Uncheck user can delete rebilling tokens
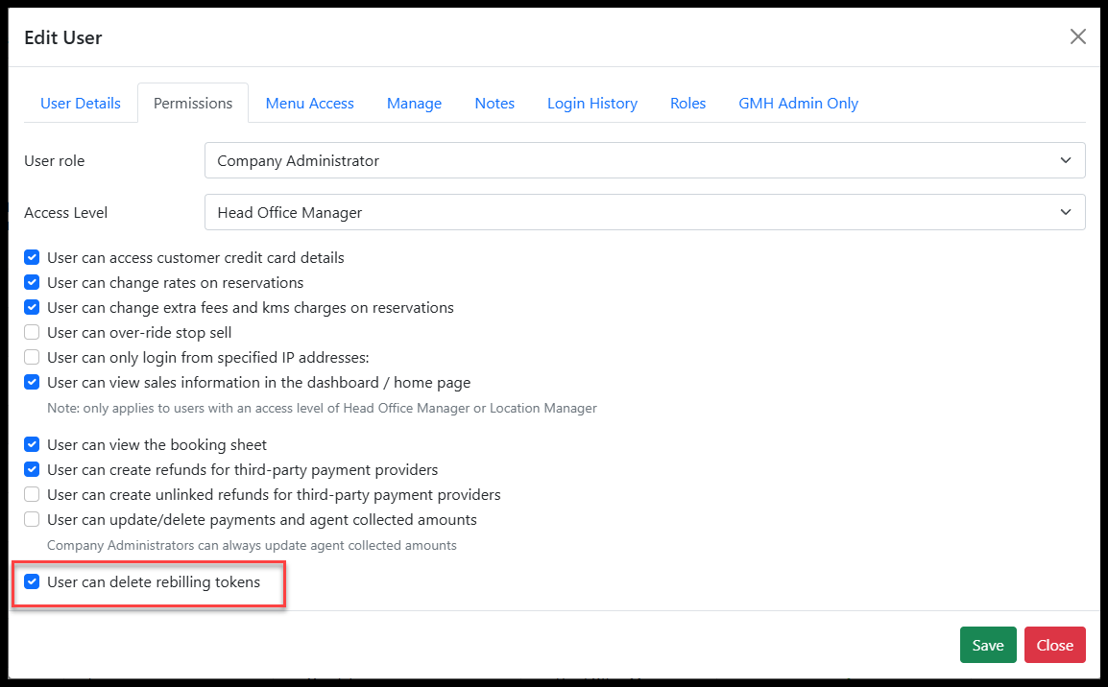Screen dimensions: 1108x687 32,582
